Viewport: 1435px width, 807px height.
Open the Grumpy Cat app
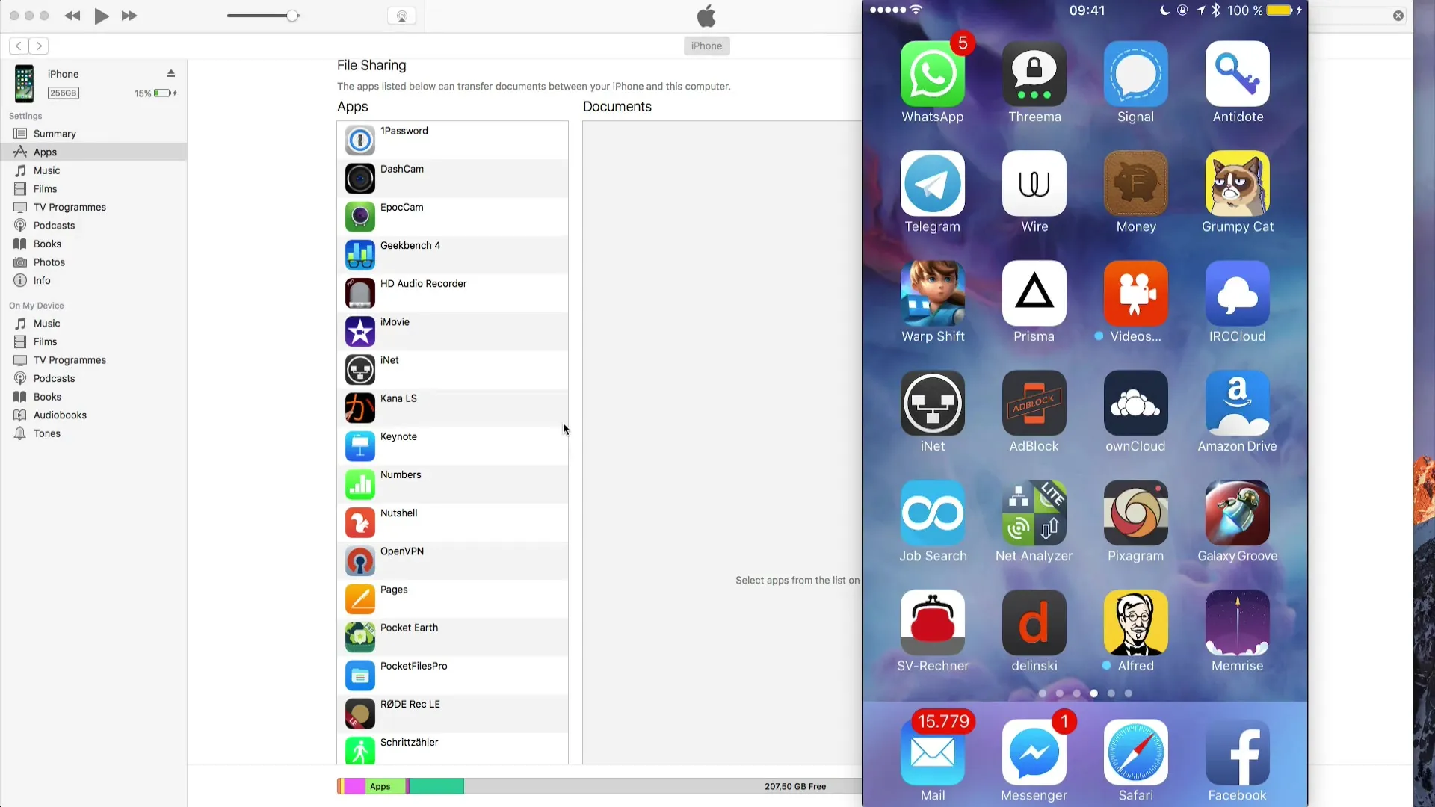[x=1237, y=184]
